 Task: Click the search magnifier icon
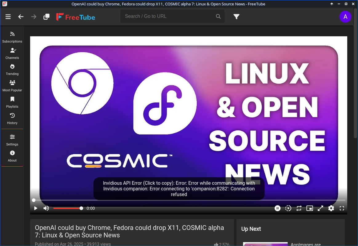click(x=218, y=16)
